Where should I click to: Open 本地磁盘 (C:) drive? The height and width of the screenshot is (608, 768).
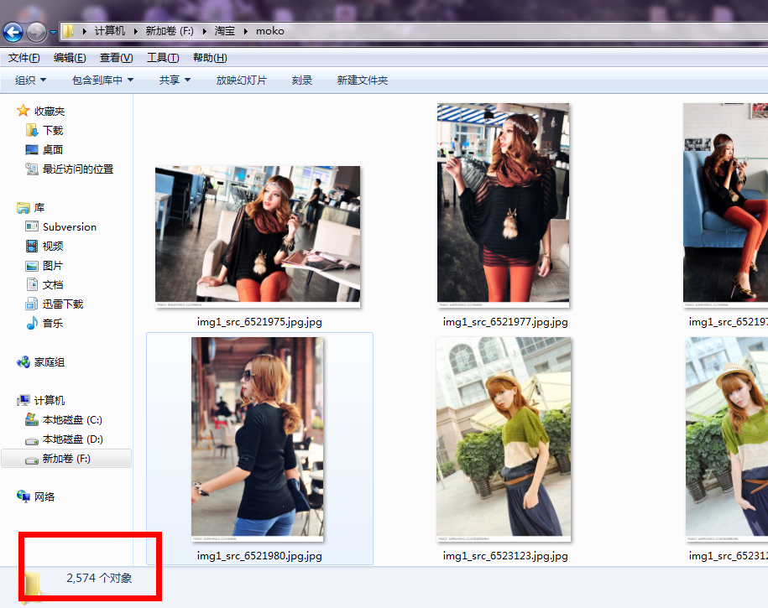click(x=71, y=420)
